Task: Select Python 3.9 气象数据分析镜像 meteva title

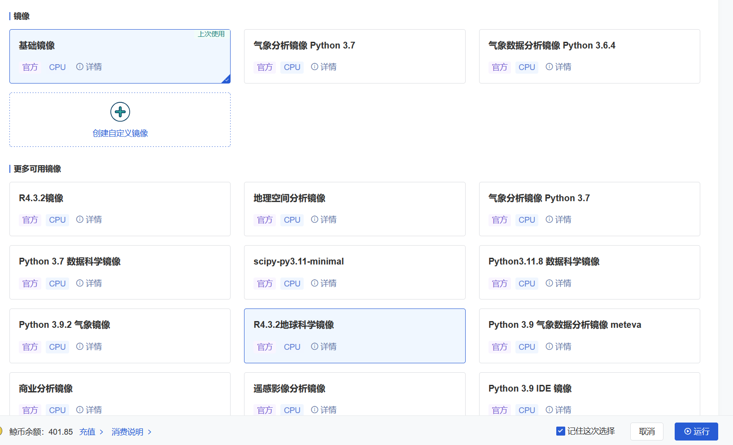Action: [x=565, y=325]
